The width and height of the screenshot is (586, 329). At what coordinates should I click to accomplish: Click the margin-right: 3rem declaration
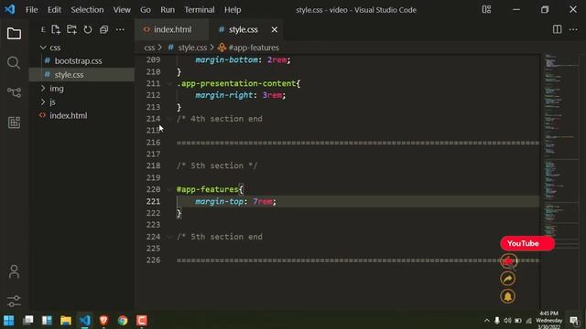pos(240,95)
